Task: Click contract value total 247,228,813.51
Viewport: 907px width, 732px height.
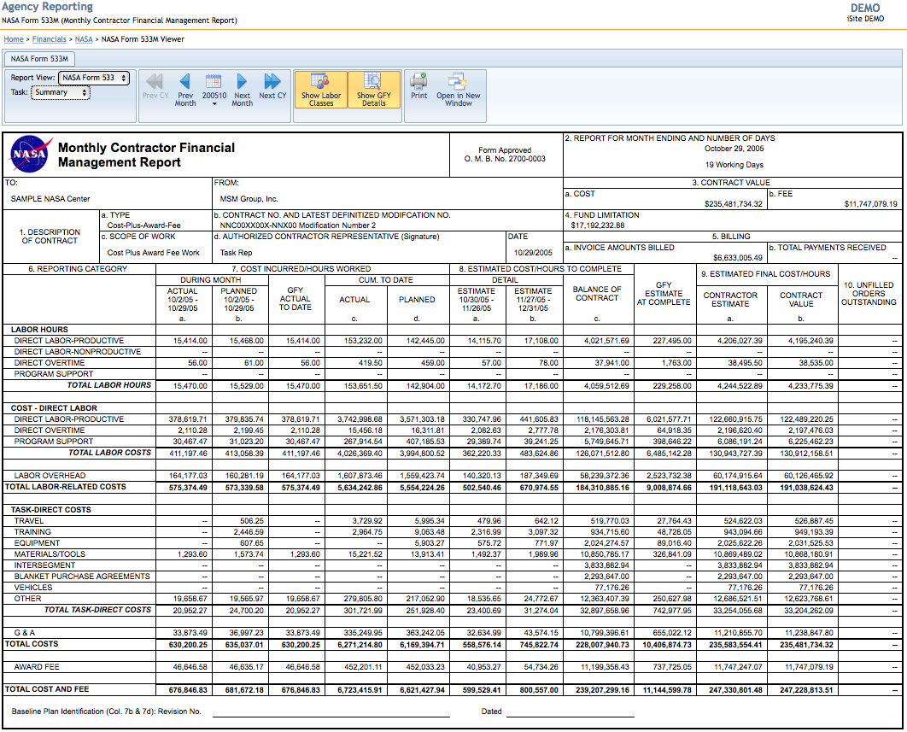Action: point(806,690)
